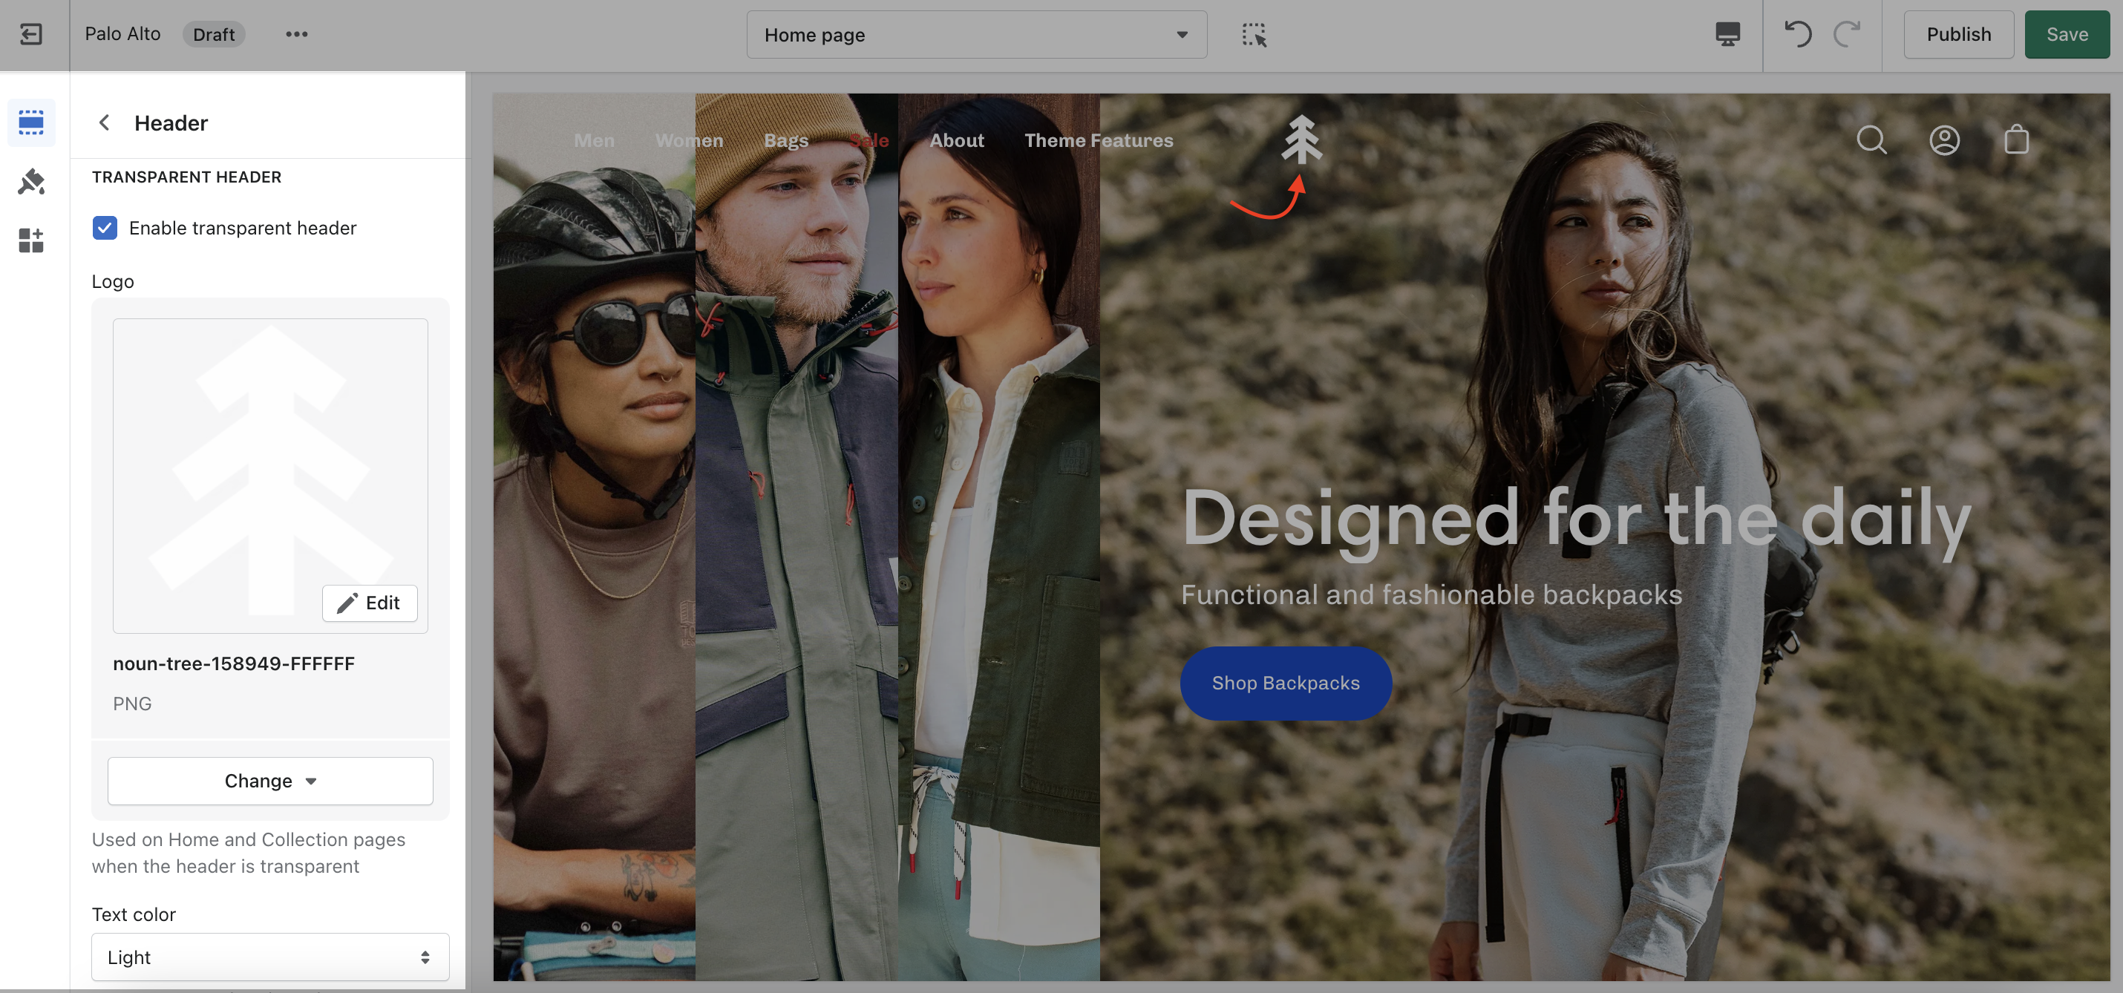Open theme actions three-dot menu
The height and width of the screenshot is (993, 2123).
(297, 34)
